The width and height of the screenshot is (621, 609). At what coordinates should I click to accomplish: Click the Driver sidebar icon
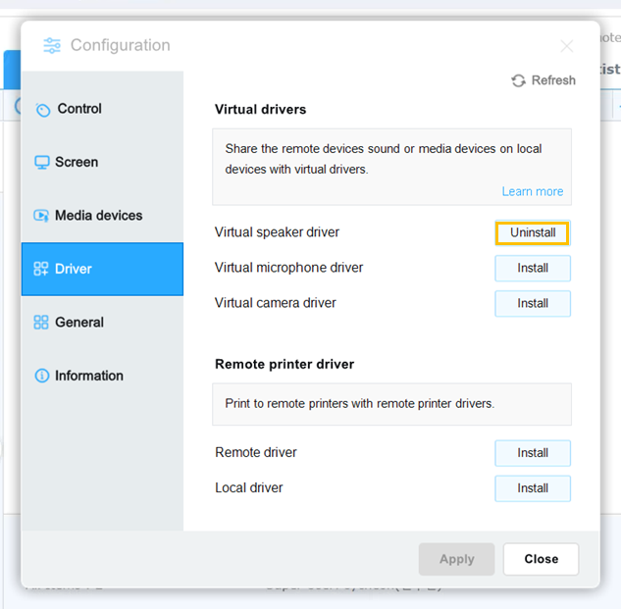(x=41, y=269)
